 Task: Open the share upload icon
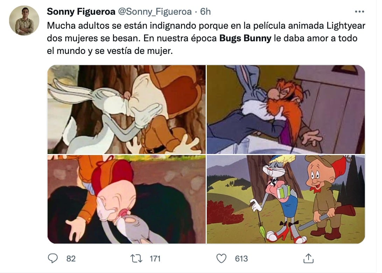coord(308,258)
